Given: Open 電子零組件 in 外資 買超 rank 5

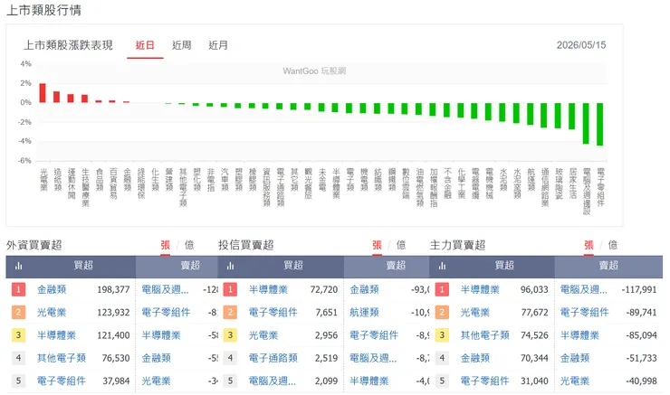Looking at the screenshot, I should click(x=62, y=381).
